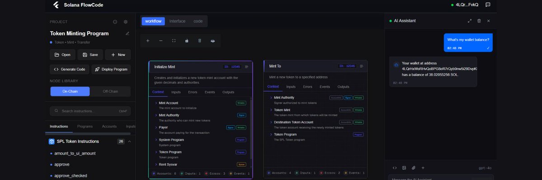Viewport: 542px width, 180px height.
Task: Click the canvas delete trash icon
Action: 200,40
